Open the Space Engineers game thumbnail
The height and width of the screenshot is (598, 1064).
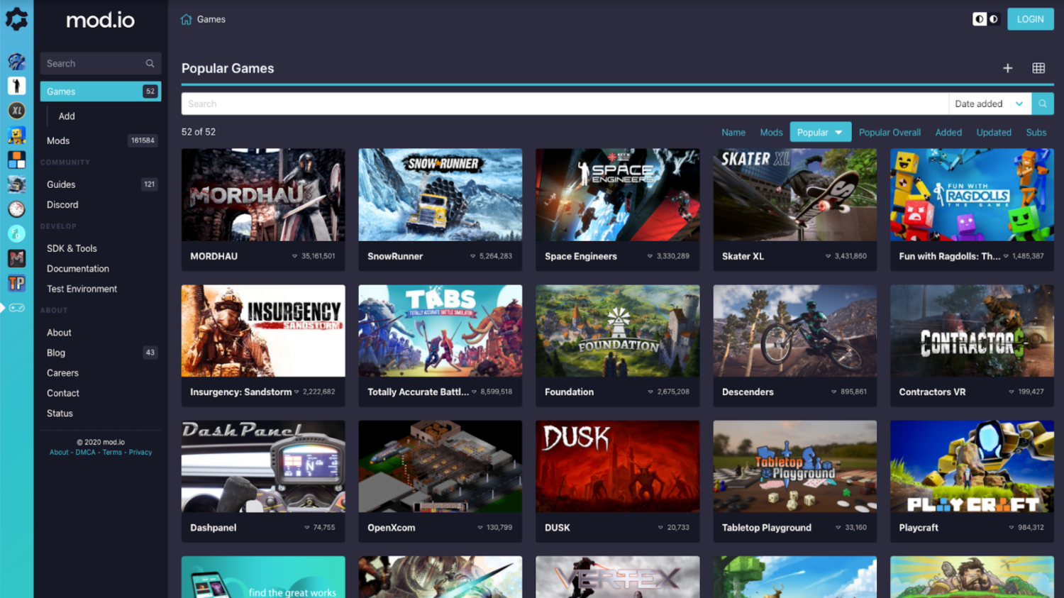tap(618, 195)
